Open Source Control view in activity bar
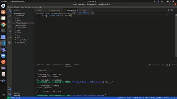Viewport: 177px width, 99px height. 9,21
